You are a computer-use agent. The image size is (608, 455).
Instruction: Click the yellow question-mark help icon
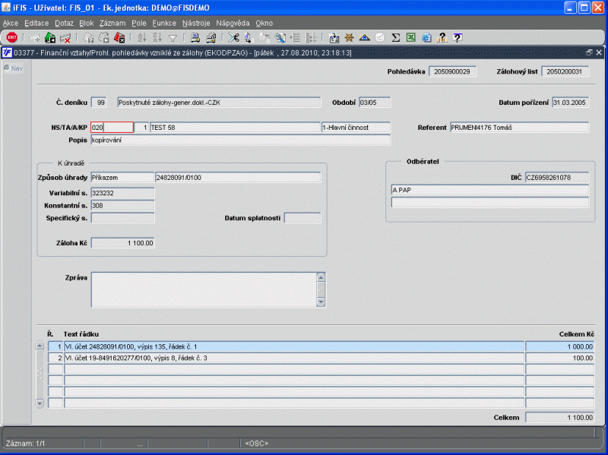click(442, 37)
